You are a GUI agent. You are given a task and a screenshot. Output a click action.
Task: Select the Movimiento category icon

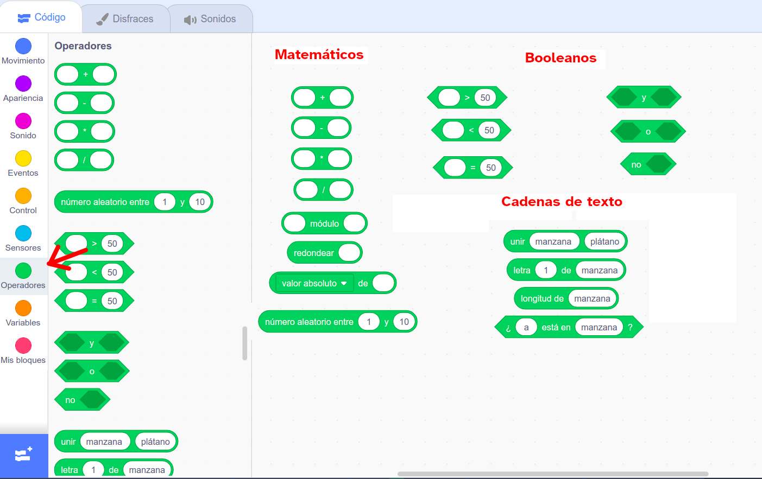[23, 46]
